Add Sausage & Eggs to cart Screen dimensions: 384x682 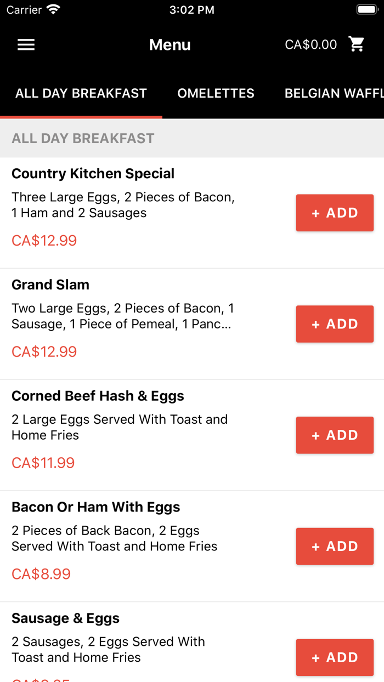335,657
